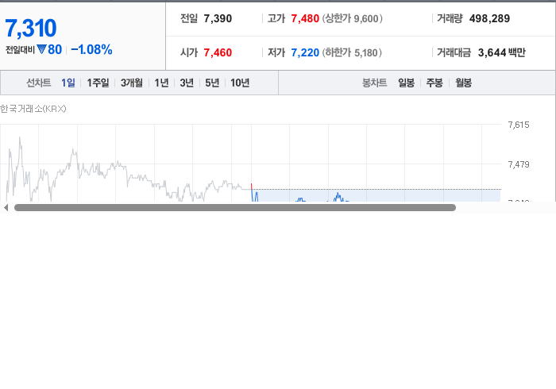Image resolution: width=556 pixels, height=389 pixels.
Task: Open the 일봉 candle chart
Action: [x=407, y=83]
